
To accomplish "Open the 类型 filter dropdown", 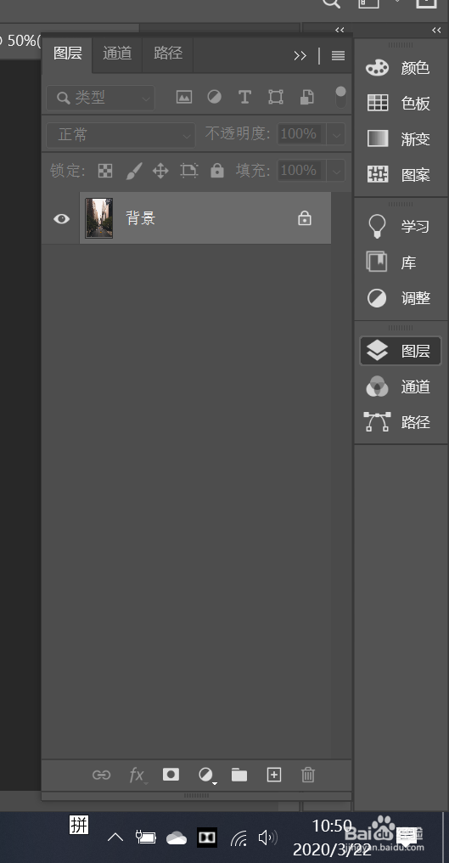I will coord(101,98).
